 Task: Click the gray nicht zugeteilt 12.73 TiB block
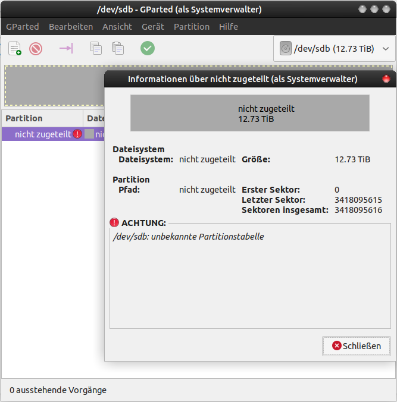[250, 113]
